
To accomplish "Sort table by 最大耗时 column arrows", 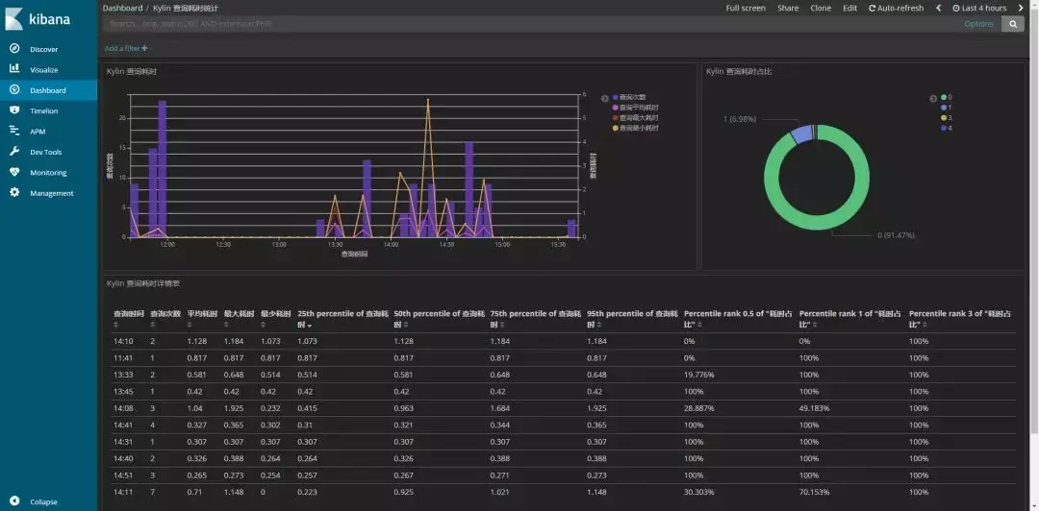I will coord(227,325).
